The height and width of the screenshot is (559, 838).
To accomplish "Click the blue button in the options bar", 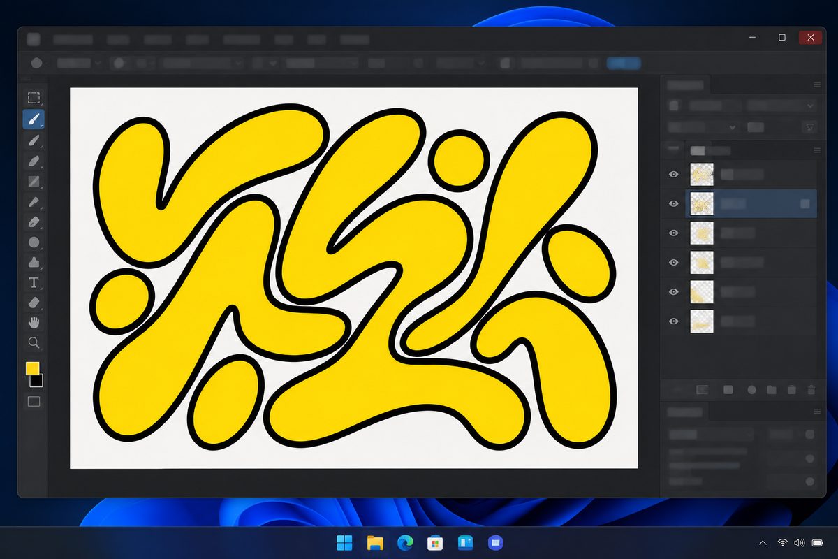I will tap(624, 63).
